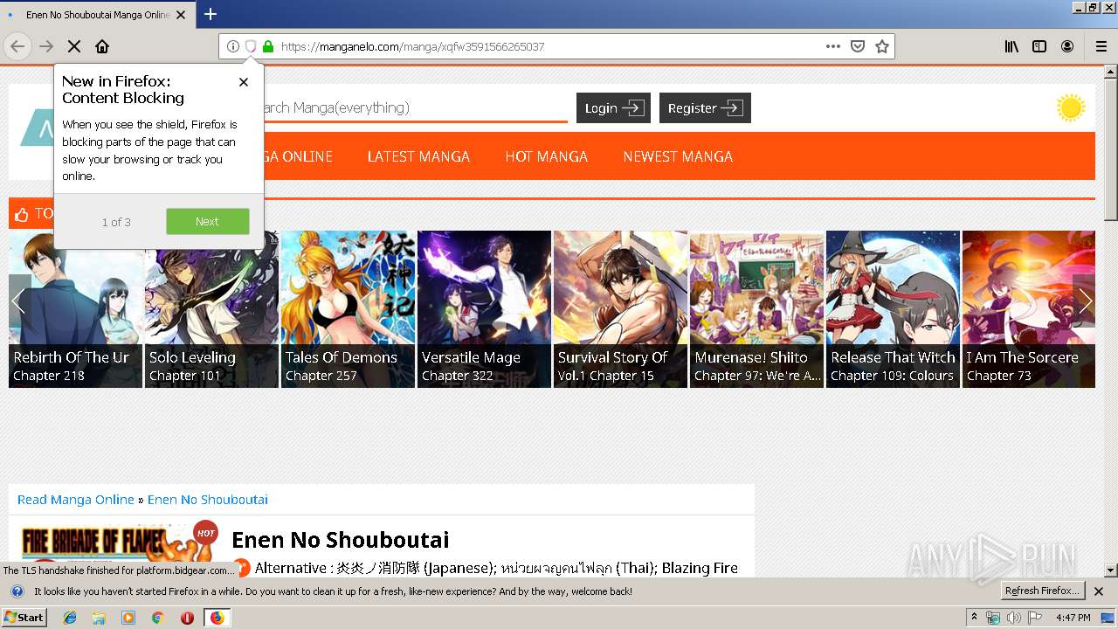The width and height of the screenshot is (1118, 629).
Task: Open Windows Explorer folder in taskbar
Action: coord(99,618)
